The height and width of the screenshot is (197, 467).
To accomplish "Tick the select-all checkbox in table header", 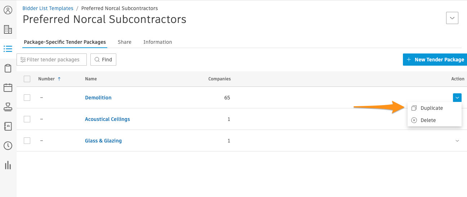I will [x=27, y=79].
